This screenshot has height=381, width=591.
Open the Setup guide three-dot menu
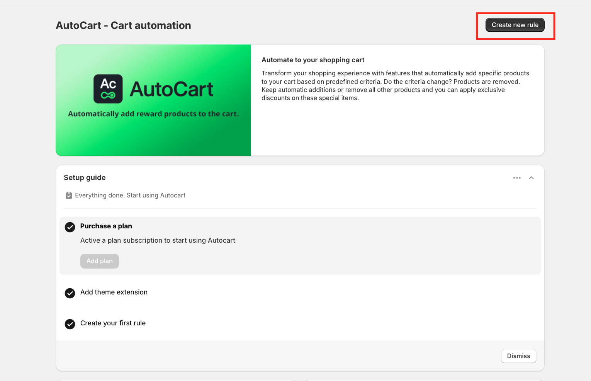click(517, 178)
